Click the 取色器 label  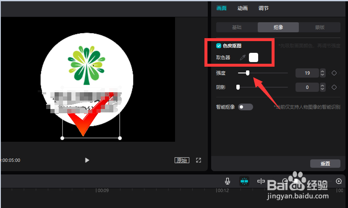pos(223,57)
